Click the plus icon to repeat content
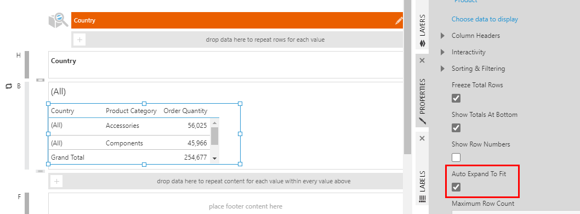This screenshot has width=580, height=214. [56, 182]
